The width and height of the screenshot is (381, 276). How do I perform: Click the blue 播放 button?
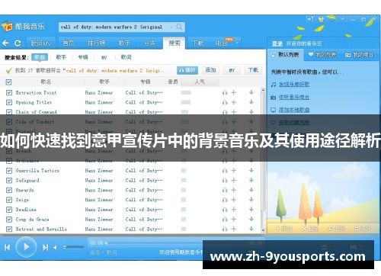187,70
